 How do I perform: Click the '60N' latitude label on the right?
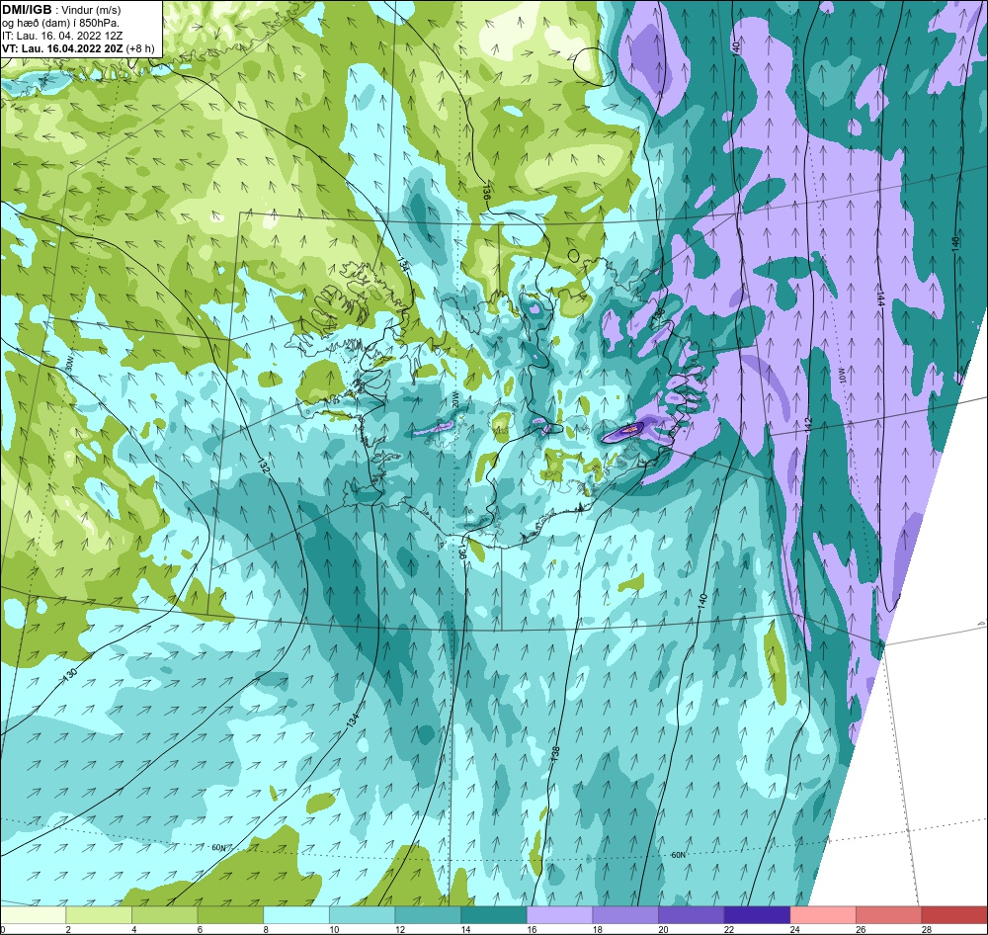[x=678, y=855]
